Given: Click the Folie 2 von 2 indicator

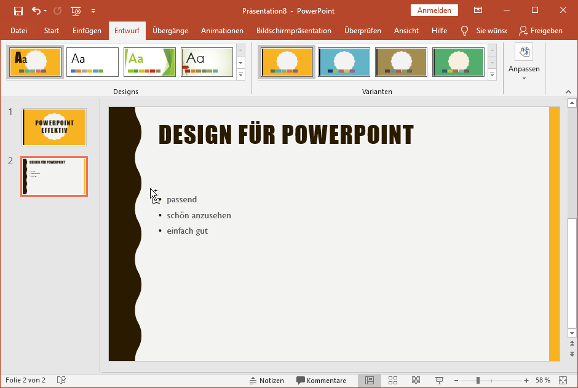Looking at the screenshot, I should click(x=25, y=380).
